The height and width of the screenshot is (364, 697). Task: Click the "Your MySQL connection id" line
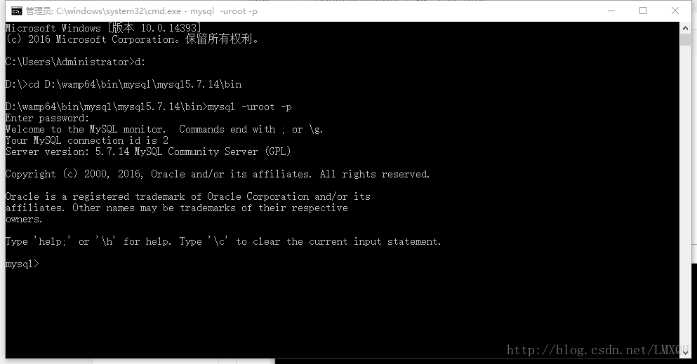click(x=86, y=141)
